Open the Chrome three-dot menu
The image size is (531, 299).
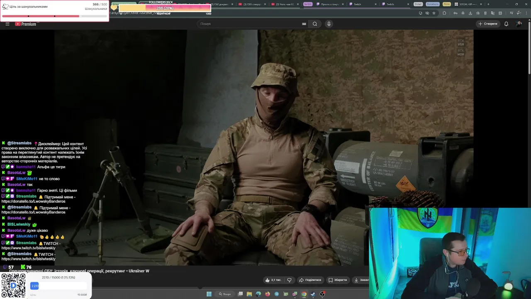(x=526, y=13)
